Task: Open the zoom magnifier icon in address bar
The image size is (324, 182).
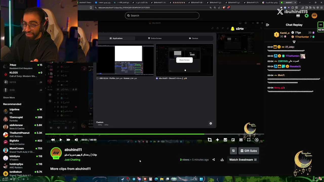Action: point(215,8)
